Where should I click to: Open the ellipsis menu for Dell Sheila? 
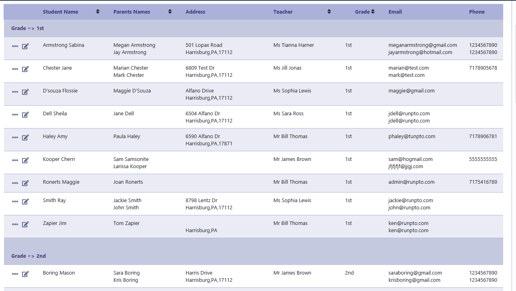pyautogui.click(x=15, y=114)
